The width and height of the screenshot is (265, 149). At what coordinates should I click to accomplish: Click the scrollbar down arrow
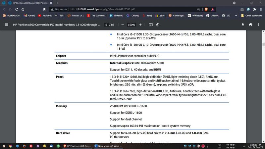pyautogui.click(x=263, y=142)
